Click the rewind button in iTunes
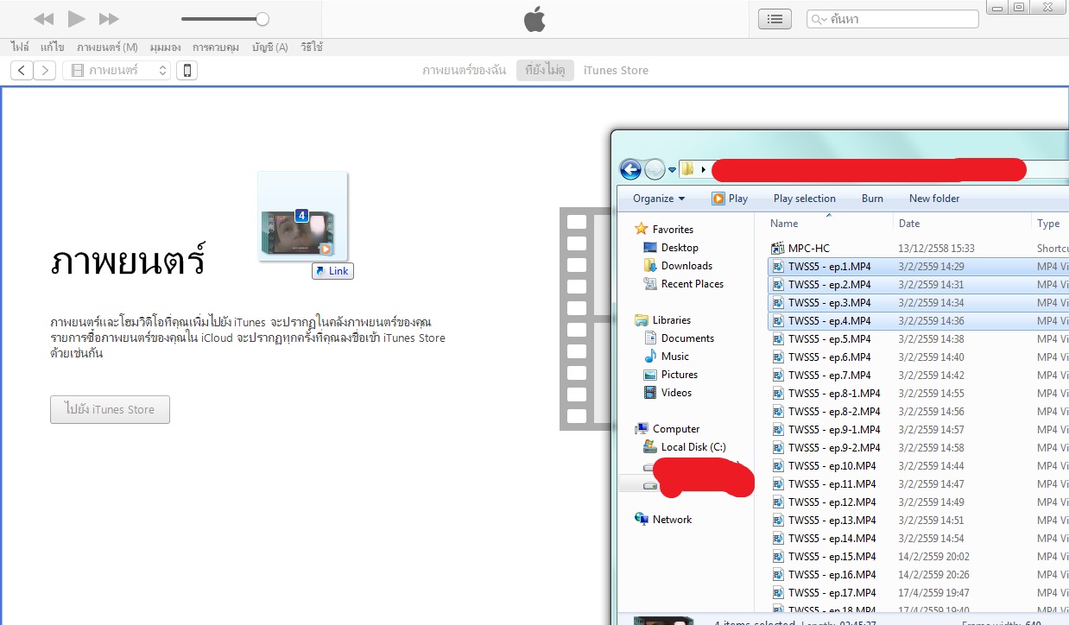Viewport: 1069px width, 625px height. click(x=44, y=19)
